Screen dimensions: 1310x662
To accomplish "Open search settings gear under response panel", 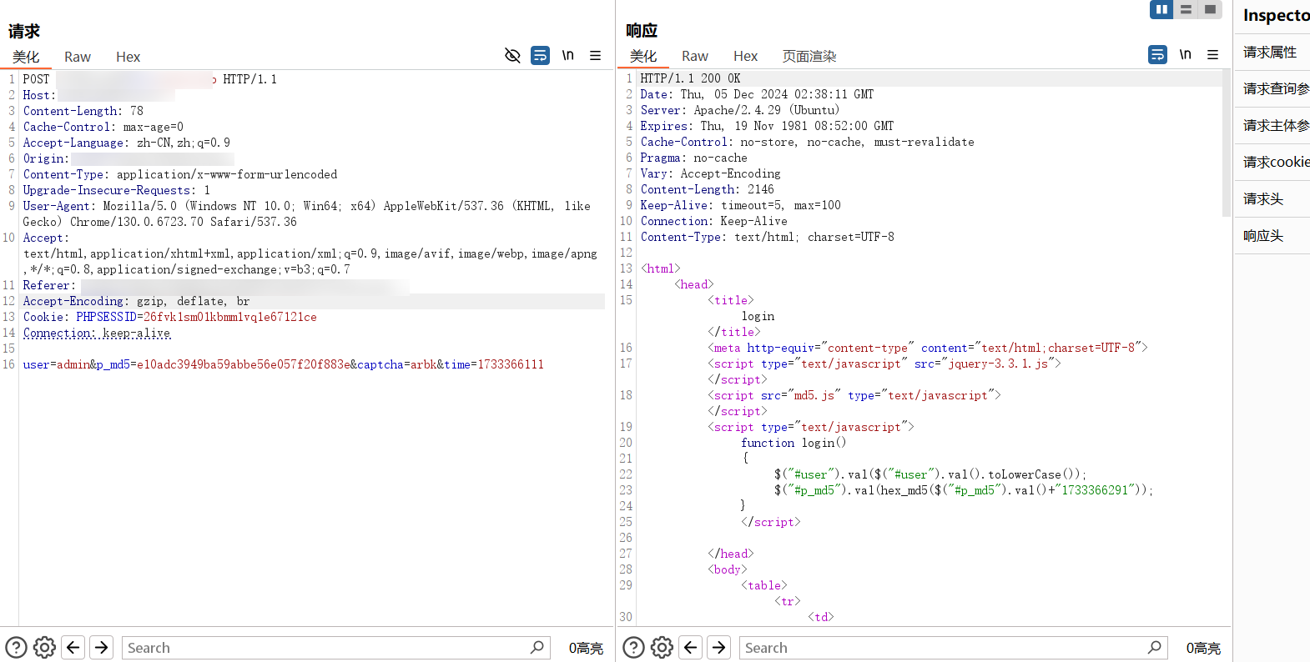I will click(x=662, y=647).
